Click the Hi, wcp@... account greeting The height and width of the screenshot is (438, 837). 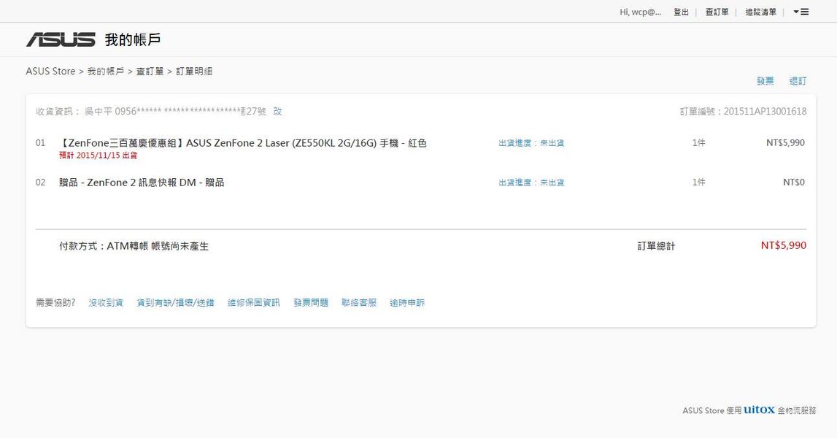[x=640, y=12]
